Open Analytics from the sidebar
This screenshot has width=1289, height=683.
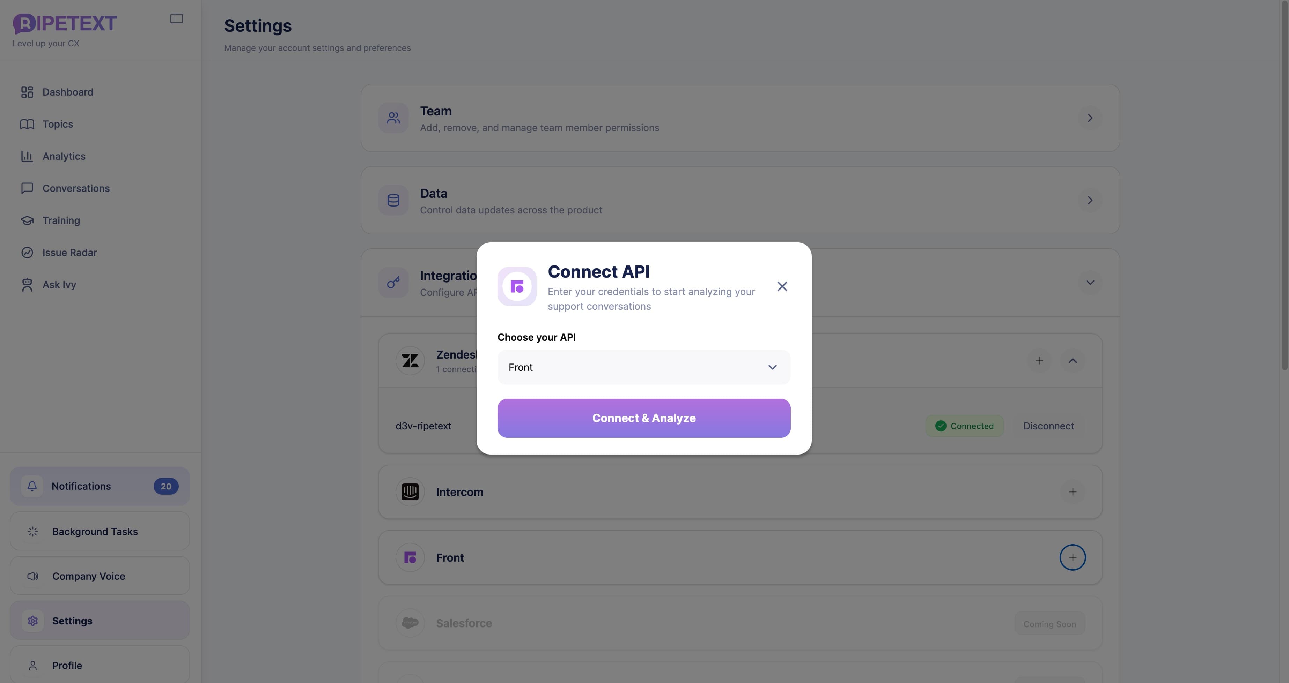(64, 156)
